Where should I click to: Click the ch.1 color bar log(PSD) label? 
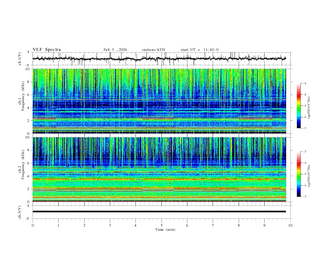click(x=309, y=108)
